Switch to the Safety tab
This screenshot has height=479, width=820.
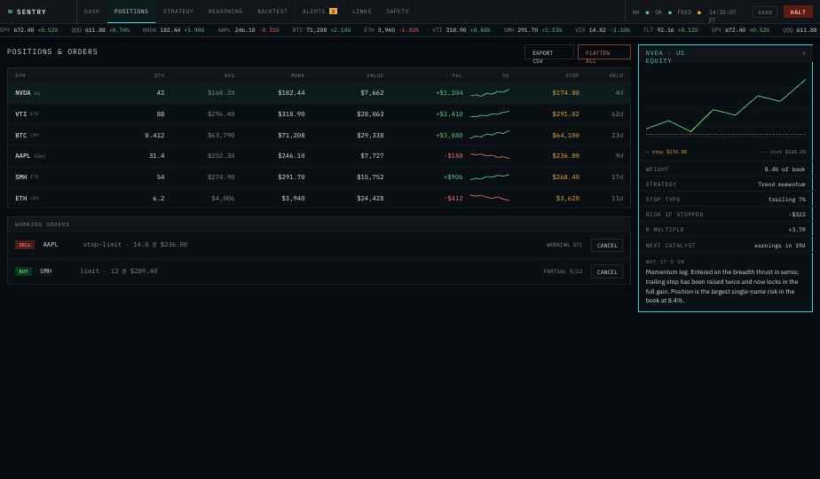398,11
